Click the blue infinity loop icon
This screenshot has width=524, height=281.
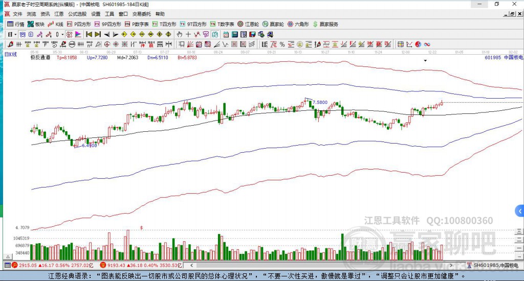coord(427,44)
